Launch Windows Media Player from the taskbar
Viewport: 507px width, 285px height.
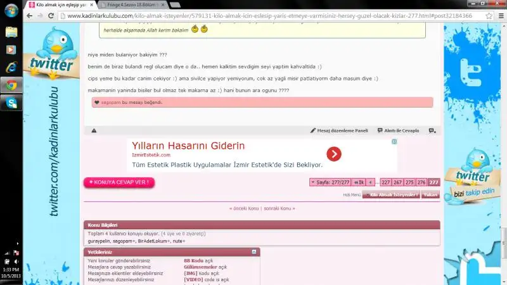coord(11,49)
